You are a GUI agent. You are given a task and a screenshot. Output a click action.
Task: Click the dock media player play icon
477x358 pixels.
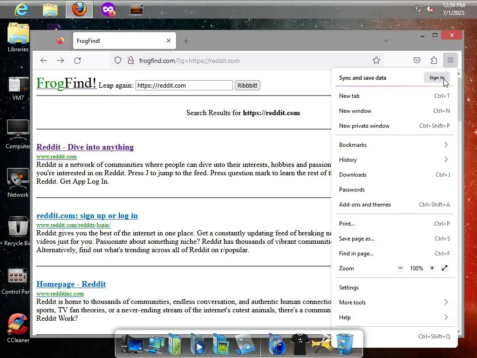(198, 344)
